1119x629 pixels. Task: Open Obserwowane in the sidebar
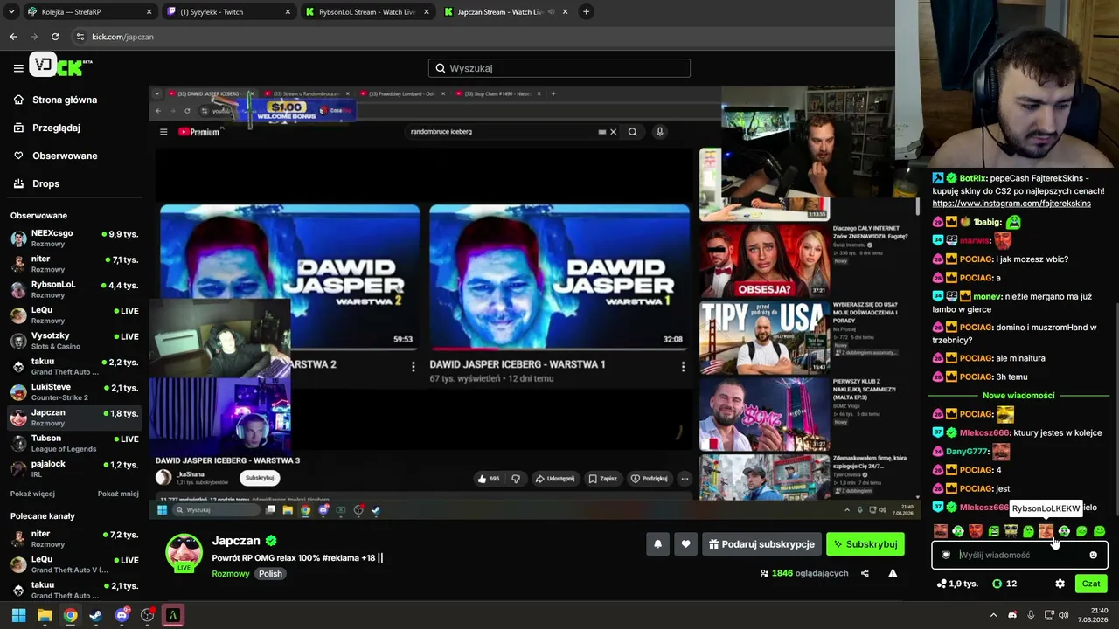click(x=65, y=156)
